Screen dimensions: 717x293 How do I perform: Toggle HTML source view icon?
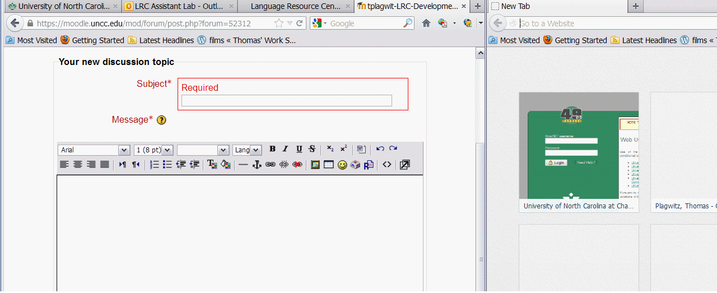[387, 165]
